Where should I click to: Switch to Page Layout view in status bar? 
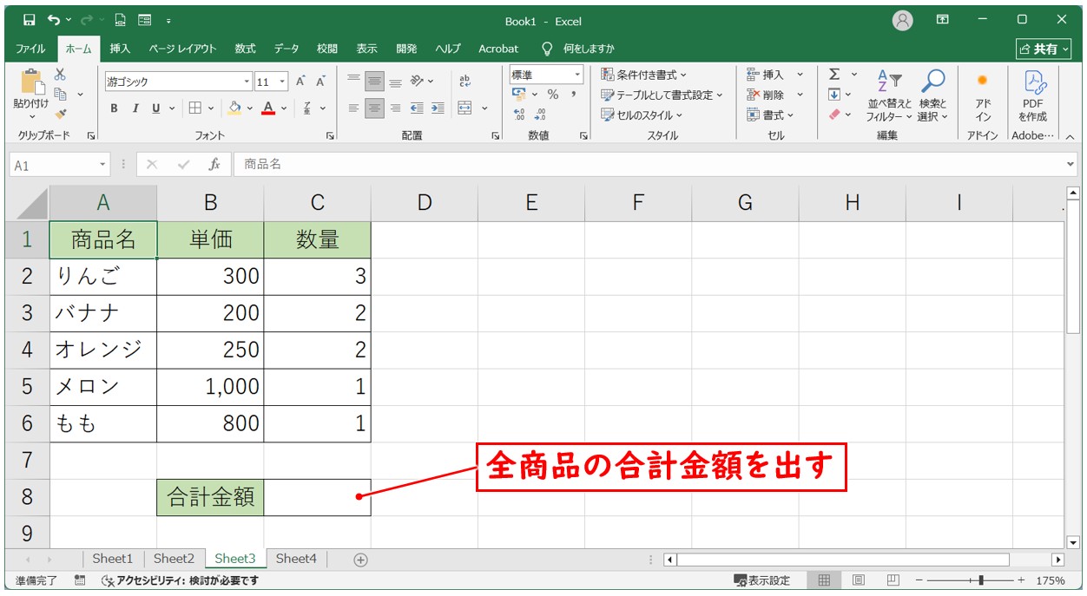(x=859, y=580)
